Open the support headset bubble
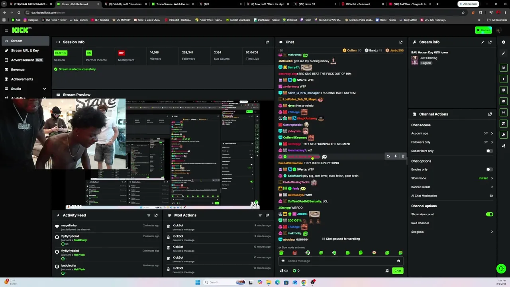510x287 pixels. tap(501, 269)
